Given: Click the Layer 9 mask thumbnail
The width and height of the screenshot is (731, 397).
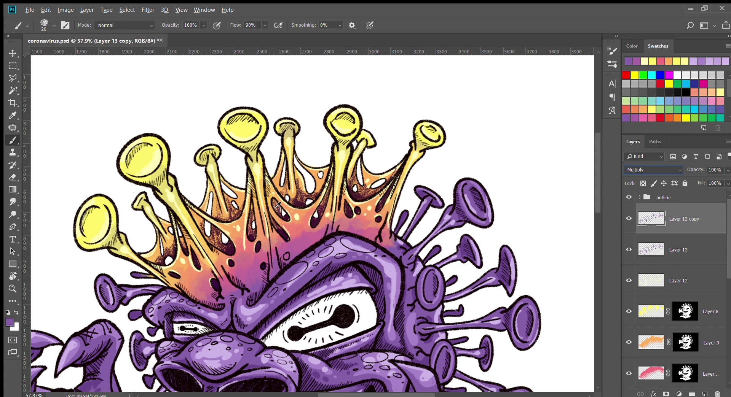Looking at the screenshot, I should coord(685,342).
